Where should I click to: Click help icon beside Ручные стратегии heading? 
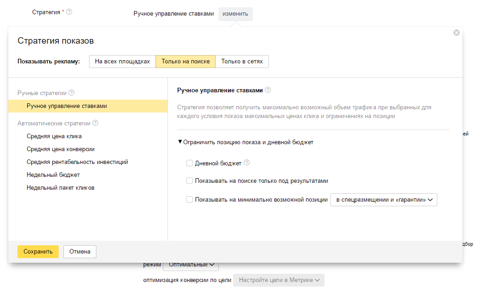coord(72,93)
